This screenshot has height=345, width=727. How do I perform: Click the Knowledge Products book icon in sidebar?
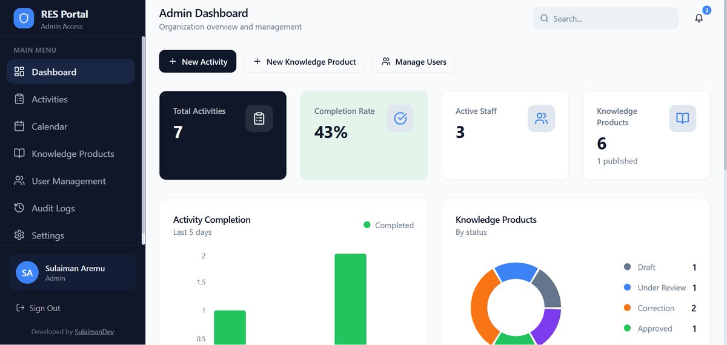coord(19,153)
